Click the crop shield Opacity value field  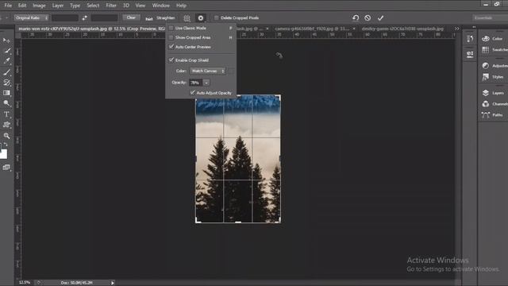[196, 83]
